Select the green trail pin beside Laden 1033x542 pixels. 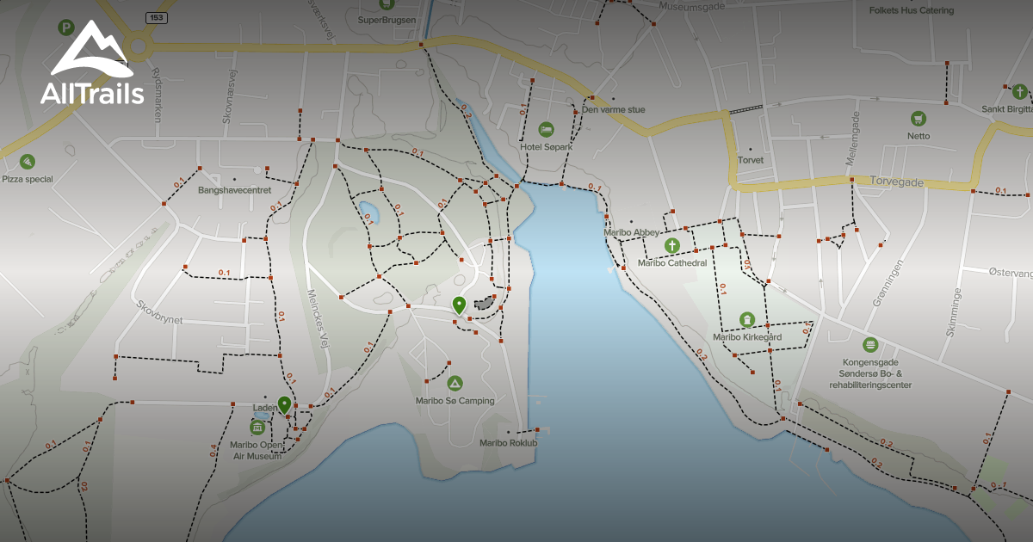click(284, 403)
